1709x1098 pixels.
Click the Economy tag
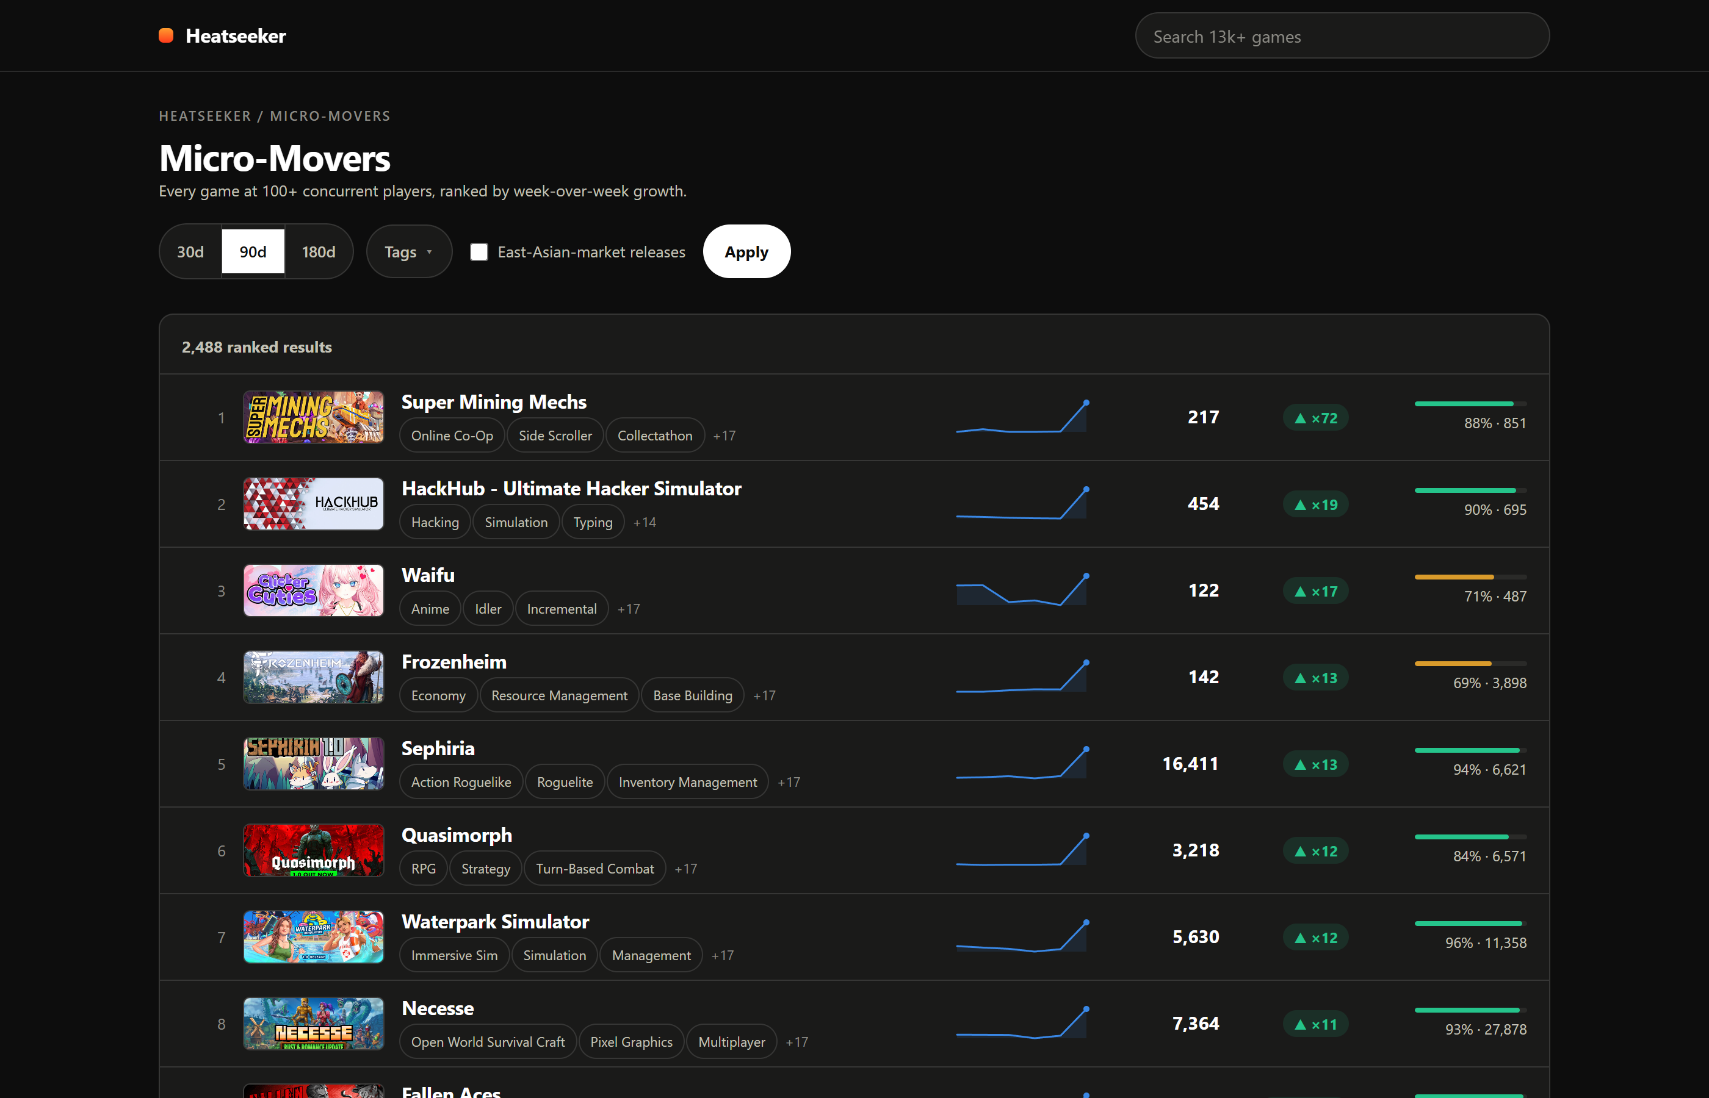[438, 696]
